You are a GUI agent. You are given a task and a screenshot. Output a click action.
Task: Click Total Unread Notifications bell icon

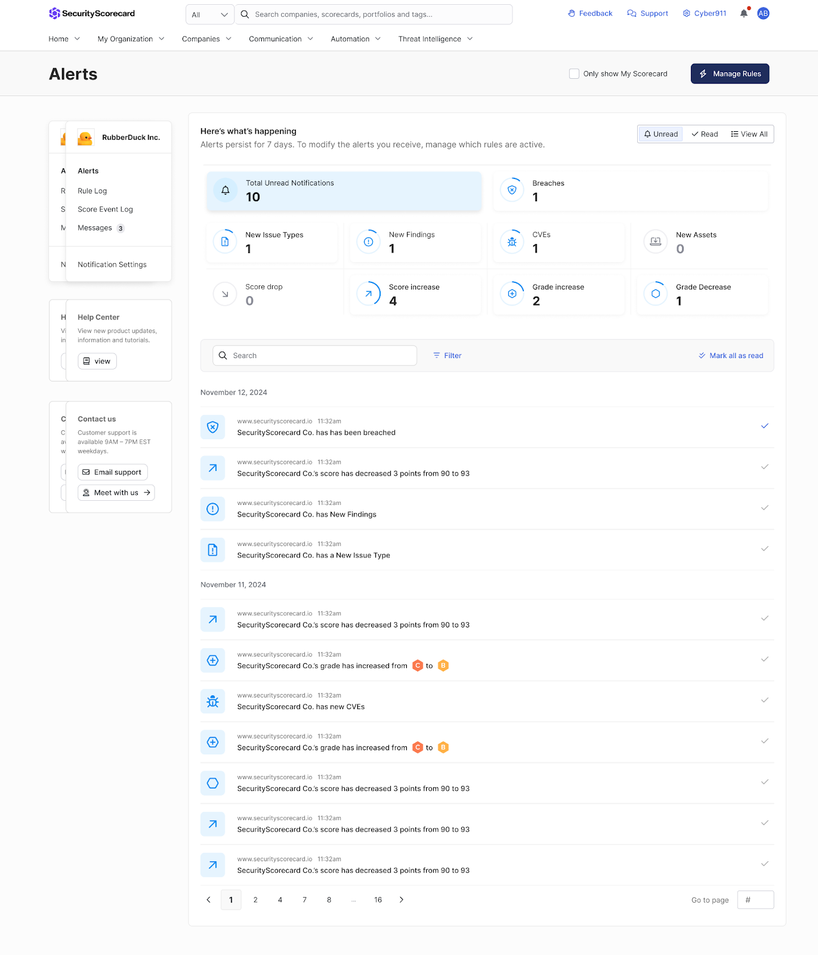point(226,190)
